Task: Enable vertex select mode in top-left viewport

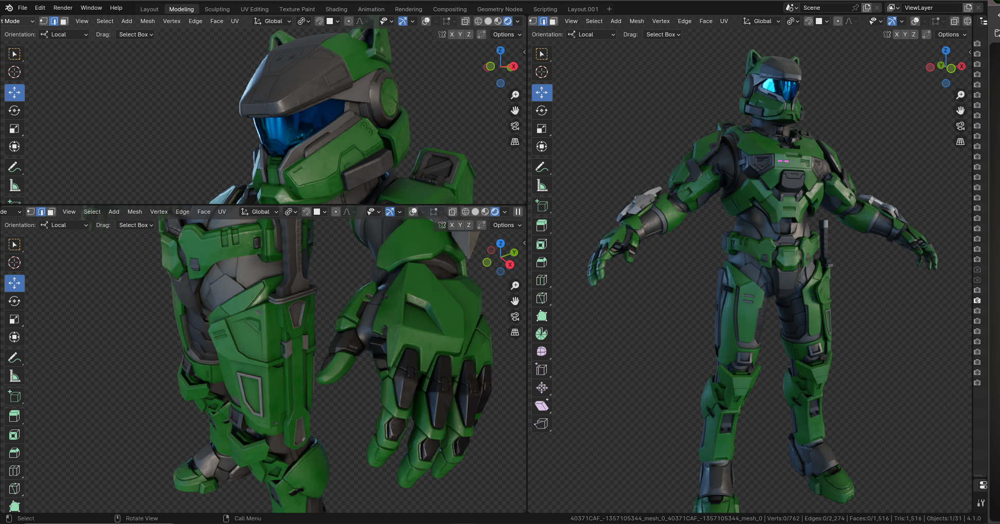Action: coord(44,21)
